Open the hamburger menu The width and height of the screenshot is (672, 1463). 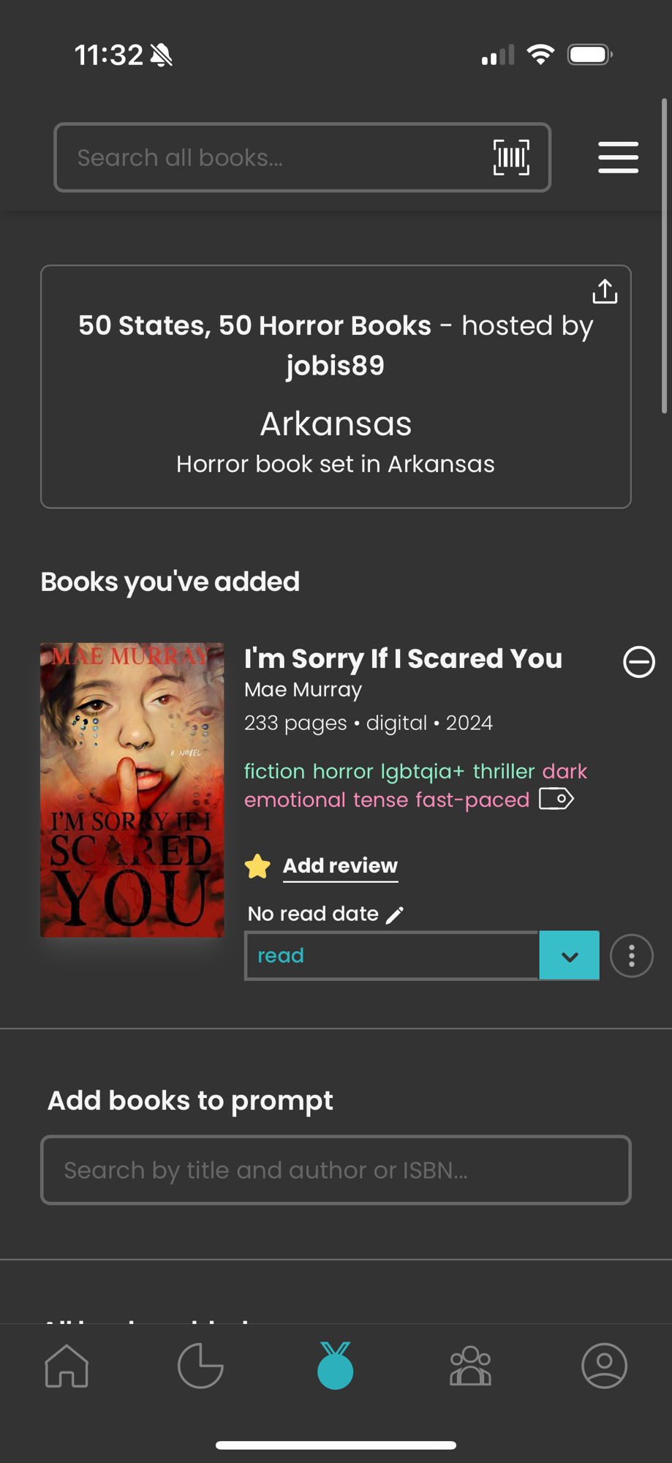click(618, 157)
